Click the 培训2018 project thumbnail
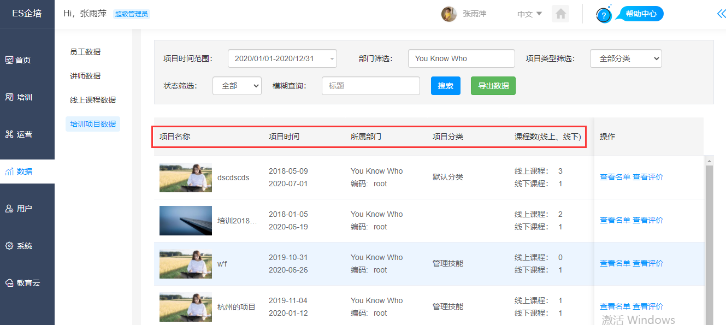This screenshot has width=726, height=325. coord(186,221)
